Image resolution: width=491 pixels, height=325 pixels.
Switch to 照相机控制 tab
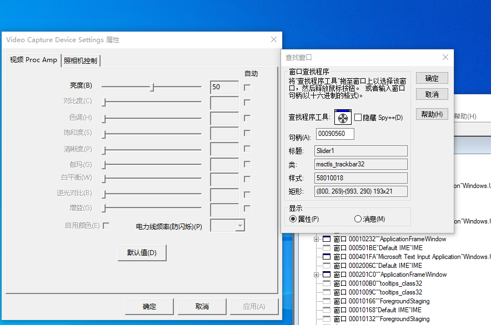click(81, 60)
